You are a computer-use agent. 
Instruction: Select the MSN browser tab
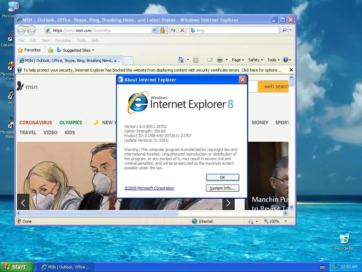[70, 61]
